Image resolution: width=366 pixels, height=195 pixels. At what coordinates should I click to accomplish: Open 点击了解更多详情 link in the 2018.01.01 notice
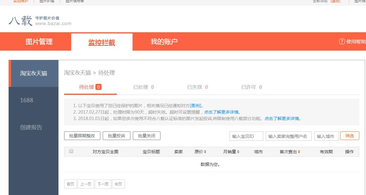point(282,119)
